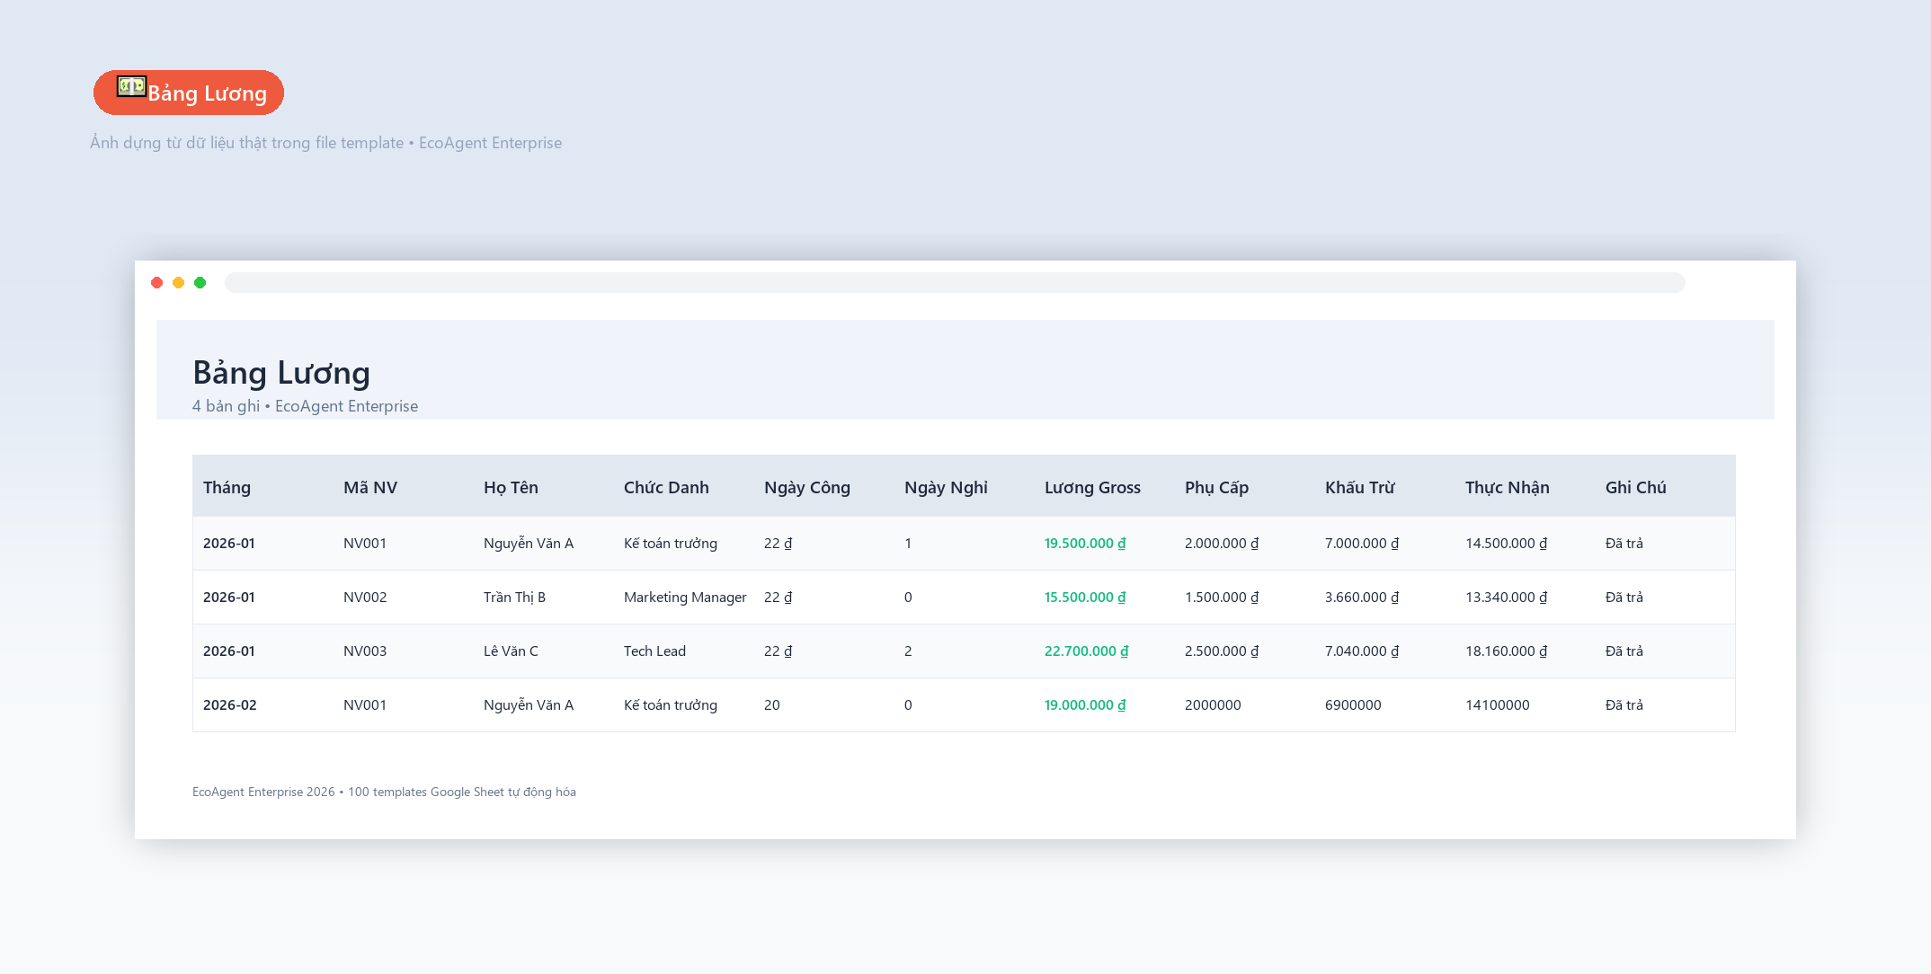
Task: Click the Họ Tên column header
Action: point(511,487)
